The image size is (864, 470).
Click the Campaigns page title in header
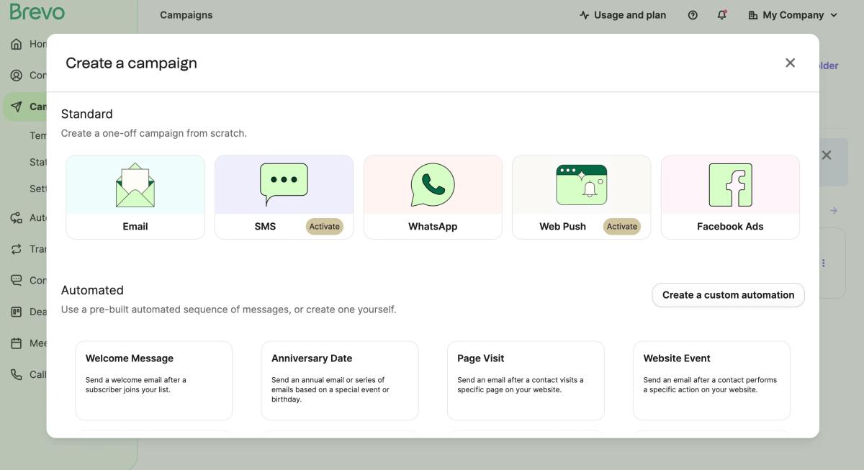click(x=186, y=14)
